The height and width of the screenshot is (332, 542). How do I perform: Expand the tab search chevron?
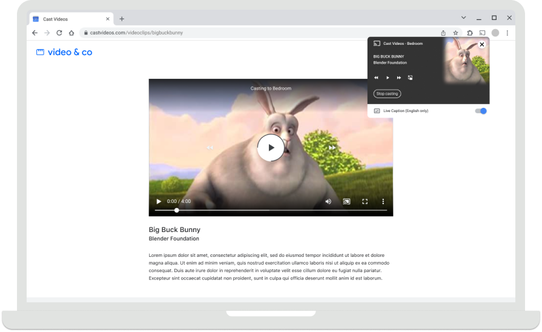pyautogui.click(x=463, y=18)
